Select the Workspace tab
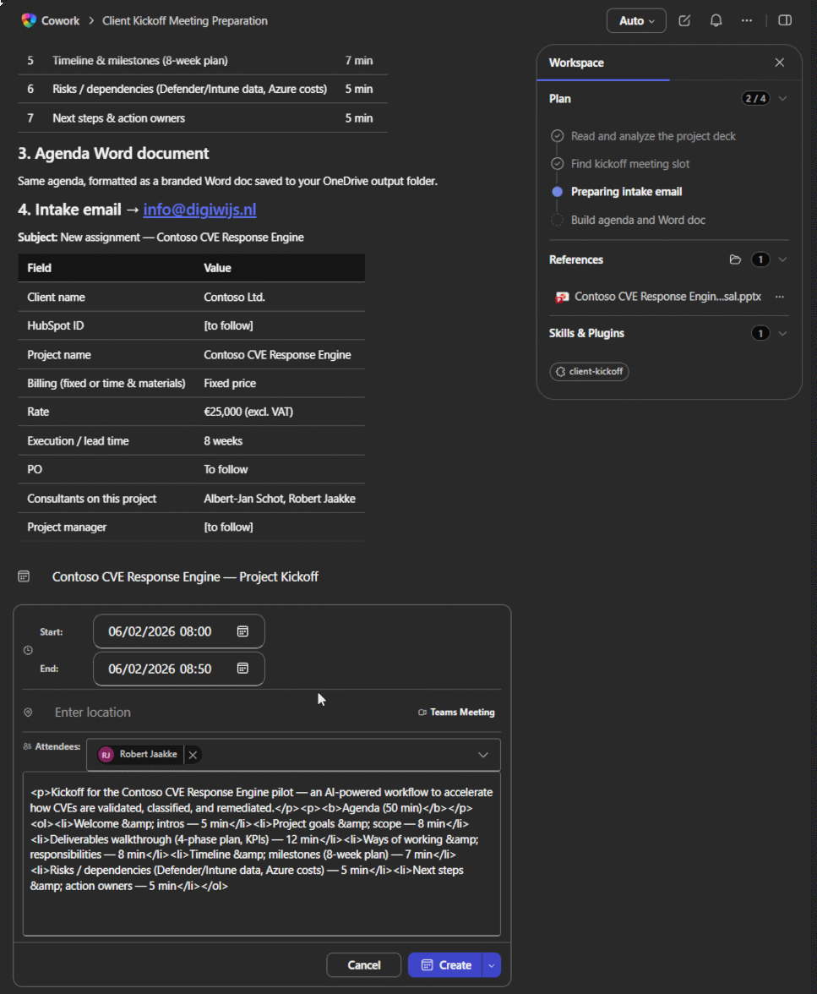This screenshot has height=994, width=817. tap(576, 63)
